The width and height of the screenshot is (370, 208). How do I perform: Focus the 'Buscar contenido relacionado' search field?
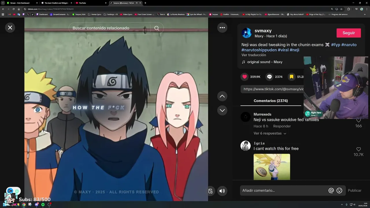point(110,28)
